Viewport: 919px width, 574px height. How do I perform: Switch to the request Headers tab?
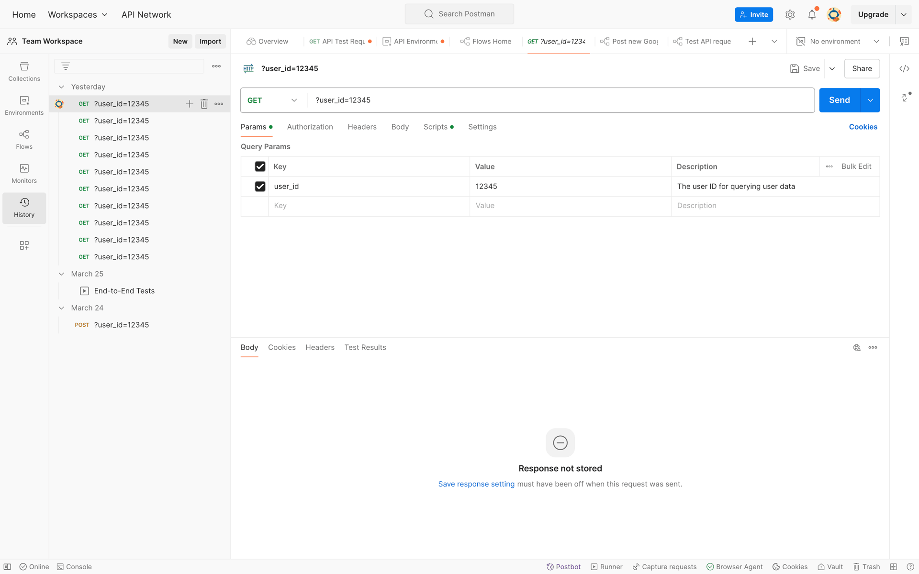362,127
